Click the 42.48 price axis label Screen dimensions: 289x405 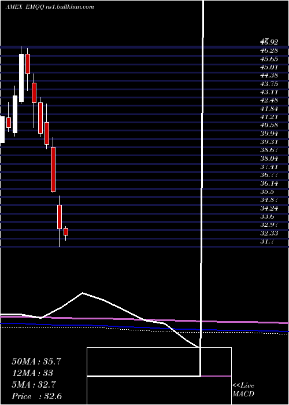pos(269,100)
